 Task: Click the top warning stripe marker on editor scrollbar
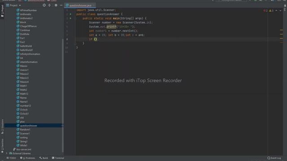click(281, 30)
